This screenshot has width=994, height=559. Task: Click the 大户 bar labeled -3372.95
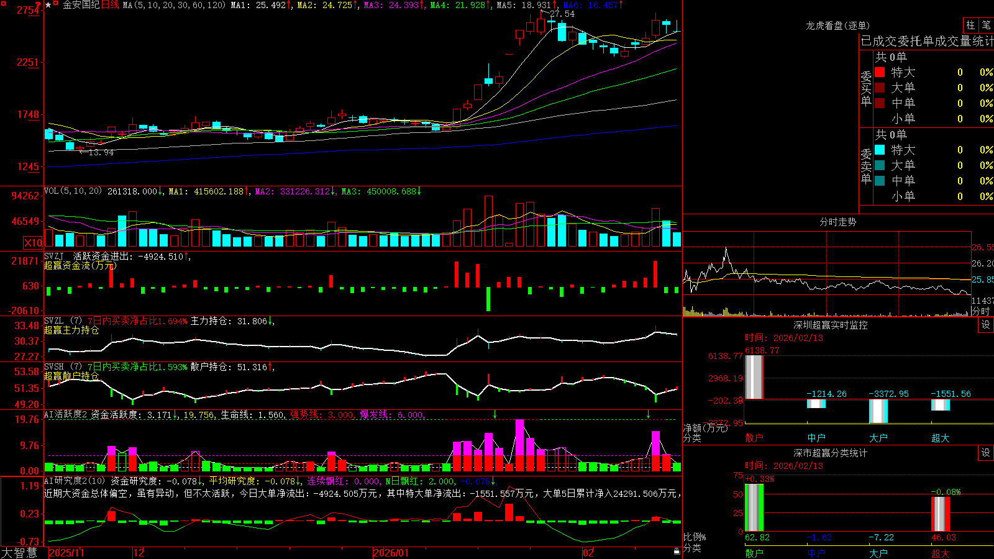878,411
